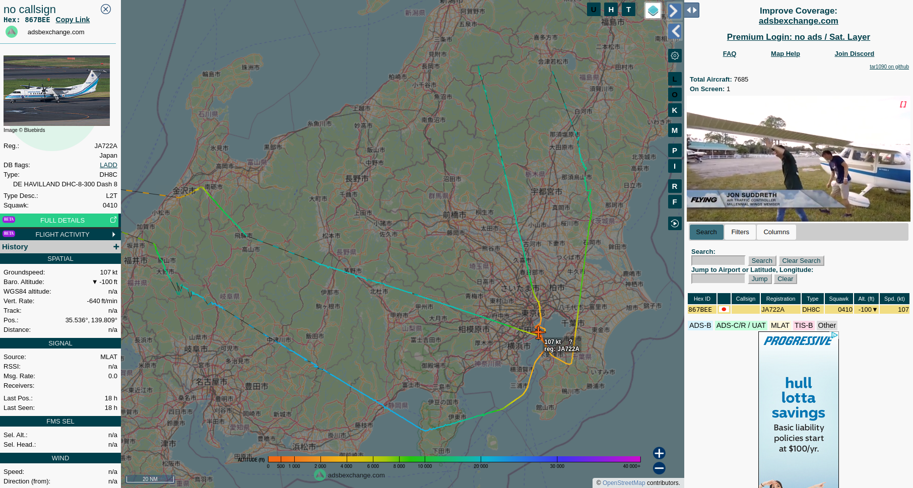Open the Progressive advertisement
This screenshot has height=488, width=913.
pos(798,410)
